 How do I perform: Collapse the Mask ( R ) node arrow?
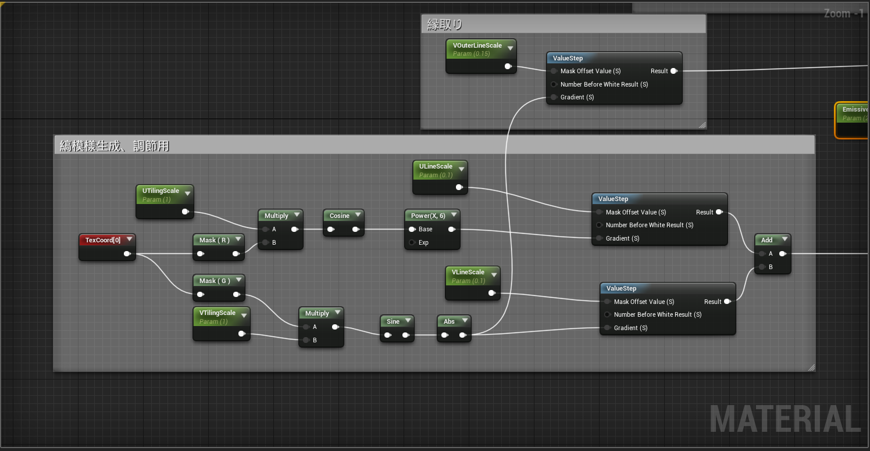click(238, 239)
